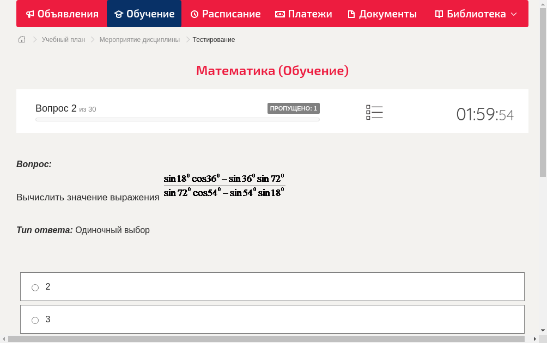The height and width of the screenshot is (343, 547).
Task: Click the graduation cap icon on Обучение
Action: point(118,14)
